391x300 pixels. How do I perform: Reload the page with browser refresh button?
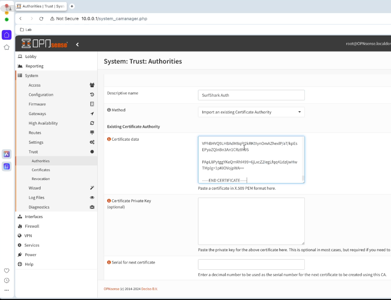(41, 19)
